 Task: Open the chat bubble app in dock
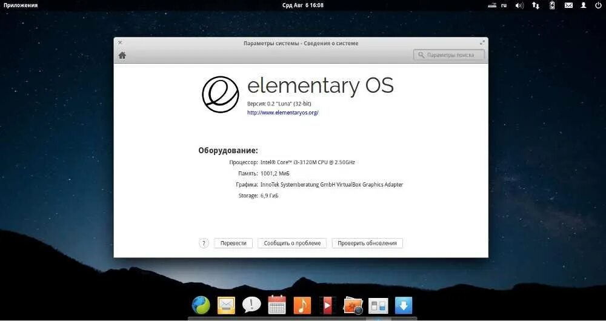coord(251,305)
